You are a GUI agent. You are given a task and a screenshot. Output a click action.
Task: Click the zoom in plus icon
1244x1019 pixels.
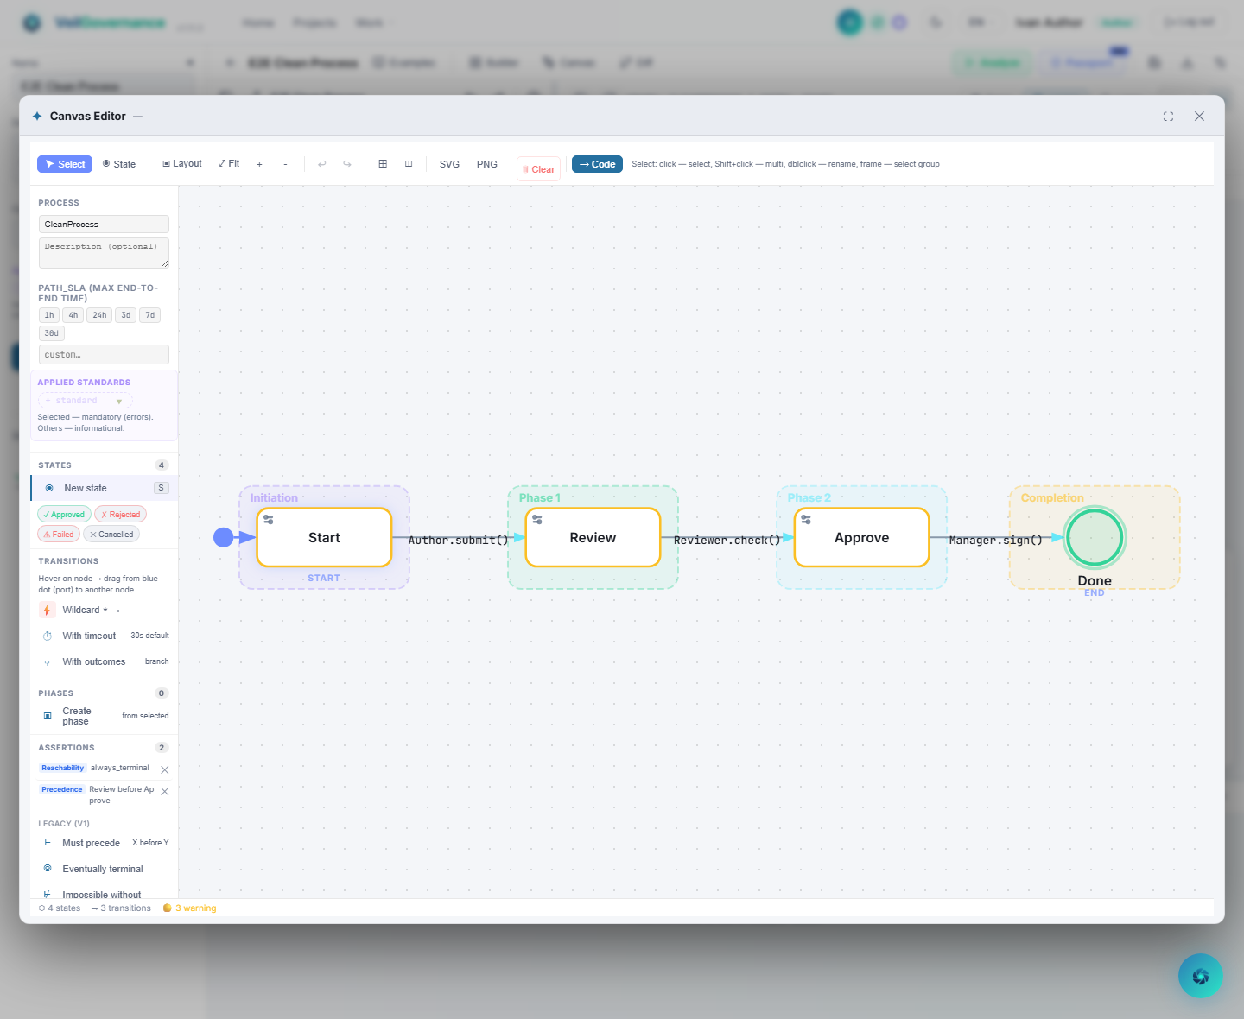259,164
